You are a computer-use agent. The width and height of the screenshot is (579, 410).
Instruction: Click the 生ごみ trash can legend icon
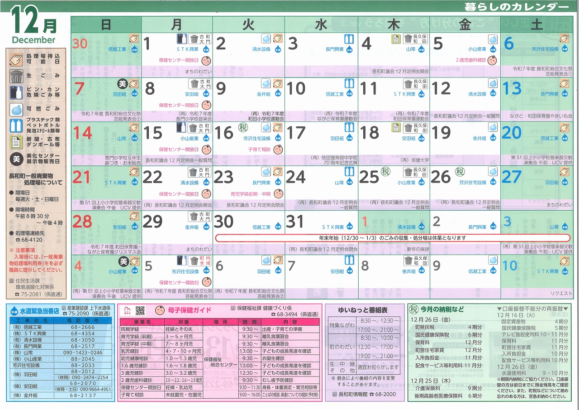[x=16, y=75]
